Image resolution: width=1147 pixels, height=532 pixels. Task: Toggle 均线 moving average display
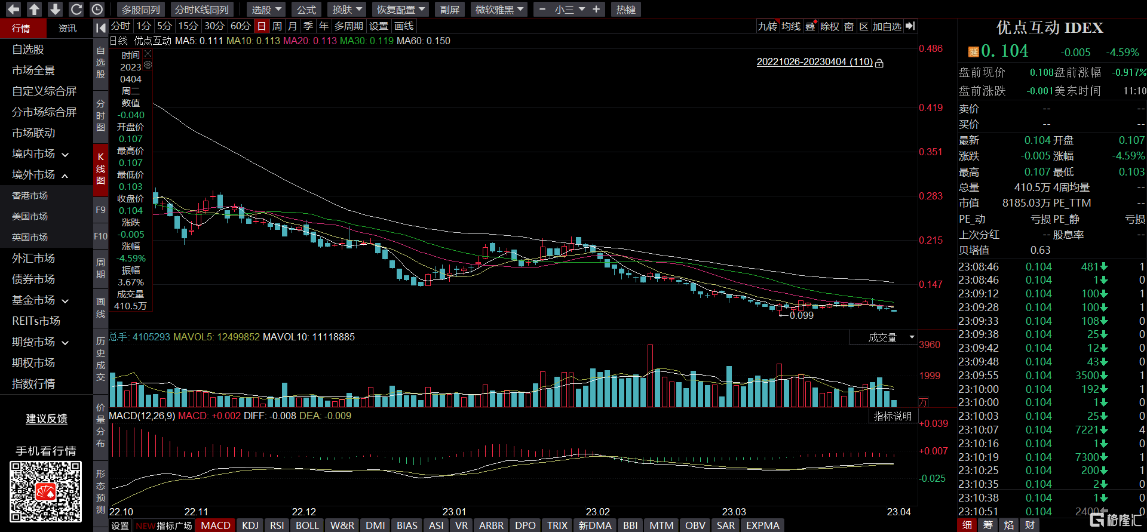coord(791,26)
